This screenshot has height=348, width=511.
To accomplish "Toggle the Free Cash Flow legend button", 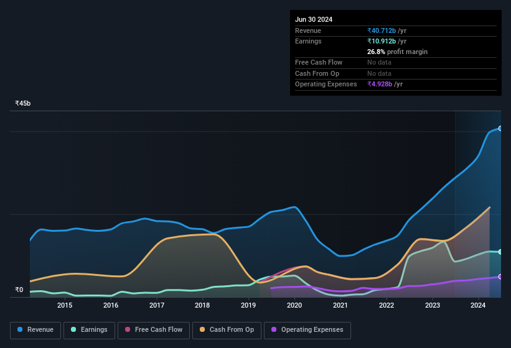I will coord(154,330).
